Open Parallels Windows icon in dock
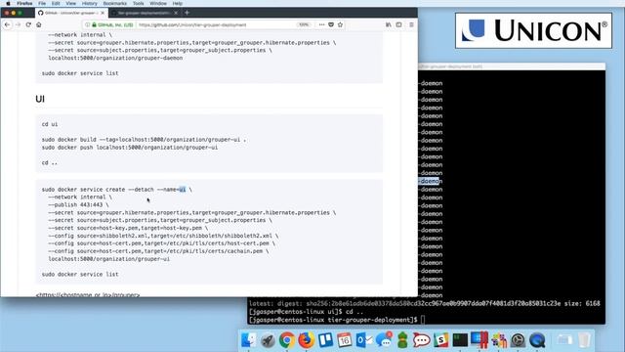This screenshot has height=352, width=625. (x=479, y=340)
